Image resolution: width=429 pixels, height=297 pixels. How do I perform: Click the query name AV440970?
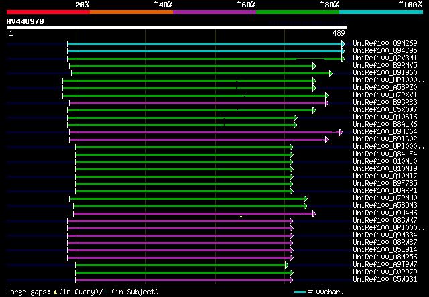click(25, 21)
